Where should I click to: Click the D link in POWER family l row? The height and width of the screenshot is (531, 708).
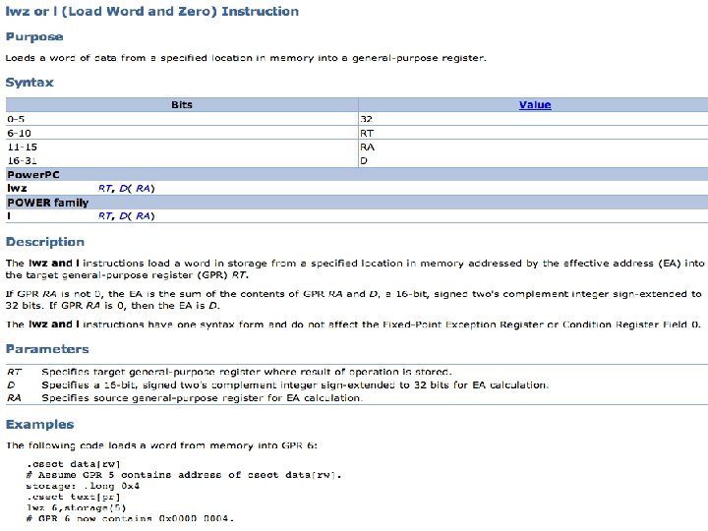pyautogui.click(x=123, y=215)
